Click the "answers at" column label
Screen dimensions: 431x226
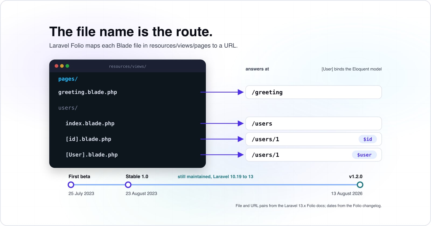[x=257, y=69]
